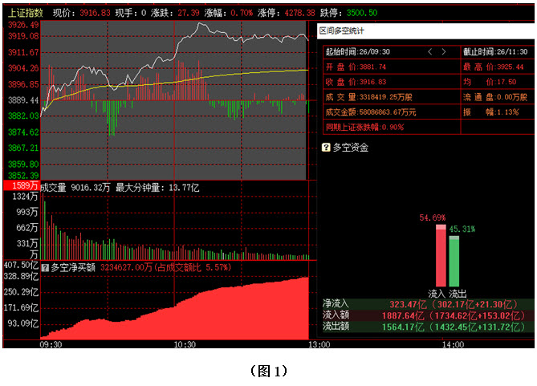
Task: Click the 993万 volume axis label
Action: [27, 212]
